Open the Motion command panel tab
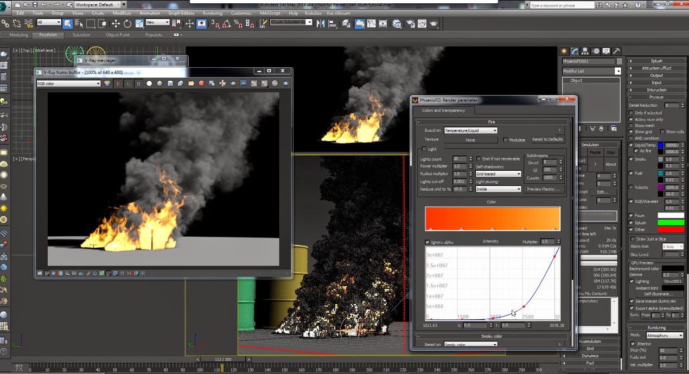Viewport: 689px width, 374px height. click(596, 51)
